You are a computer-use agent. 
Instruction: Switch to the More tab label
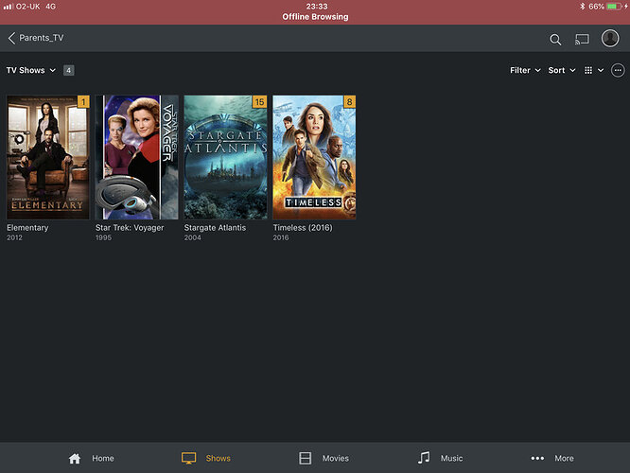(x=564, y=458)
